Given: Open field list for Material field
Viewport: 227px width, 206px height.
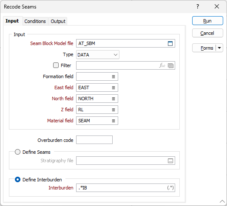Looking at the screenshot, I should 113,121.
